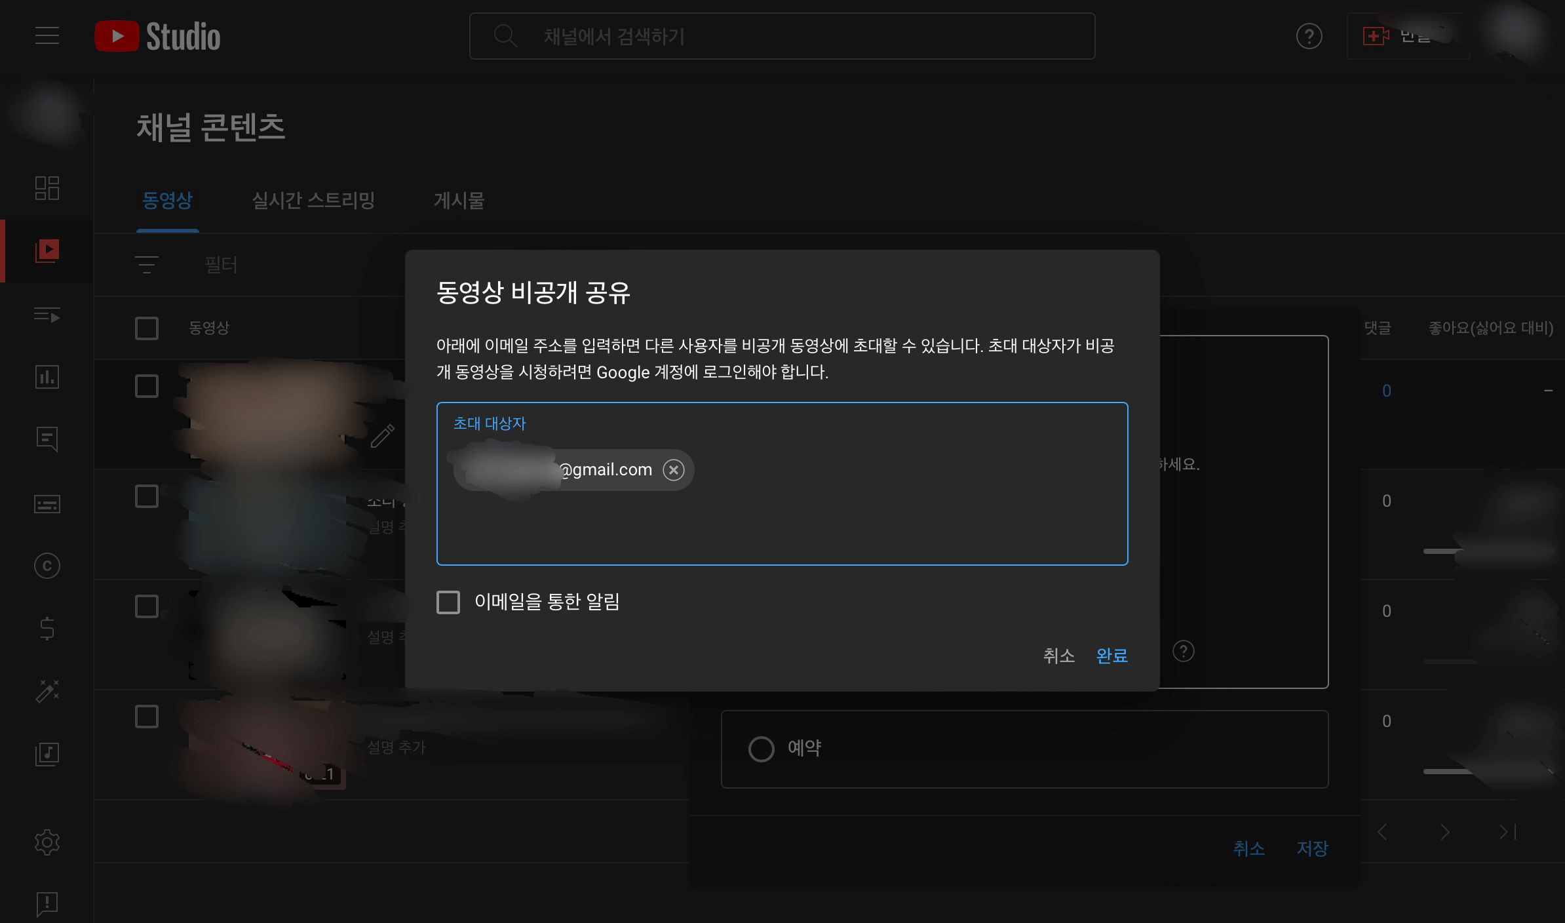Open channel Analytics from the sidebar

click(x=47, y=377)
